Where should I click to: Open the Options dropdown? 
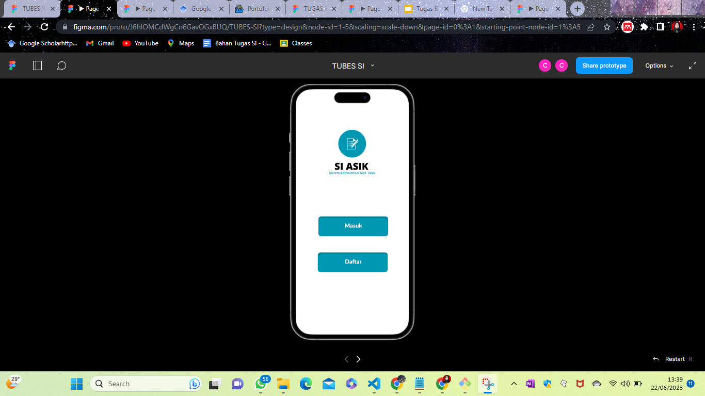pyautogui.click(x=659, y=65)
